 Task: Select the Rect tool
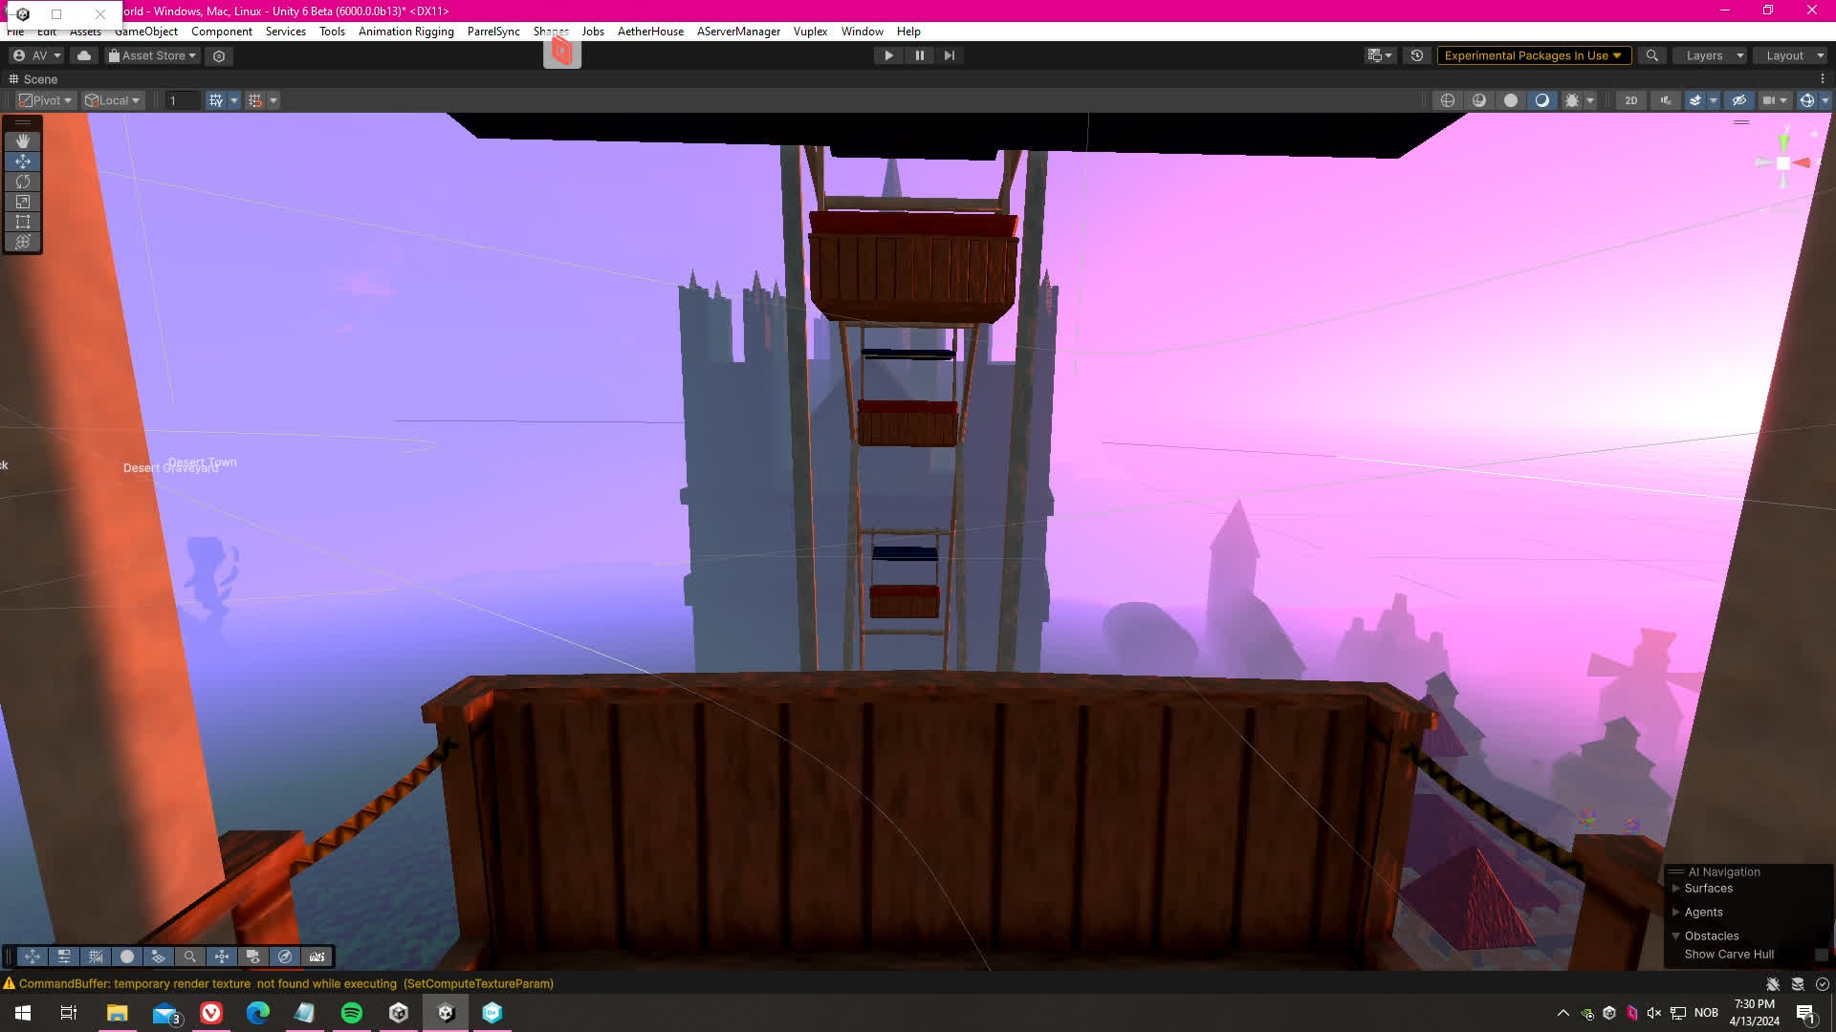point(23,222)
